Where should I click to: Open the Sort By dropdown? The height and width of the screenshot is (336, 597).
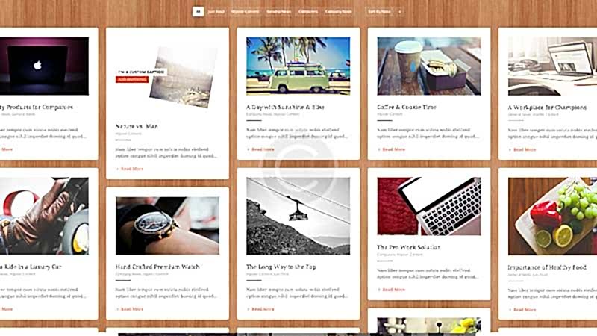coord(380,12)
